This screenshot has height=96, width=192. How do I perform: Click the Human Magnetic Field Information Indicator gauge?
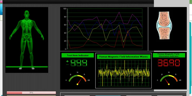[169, 79]
